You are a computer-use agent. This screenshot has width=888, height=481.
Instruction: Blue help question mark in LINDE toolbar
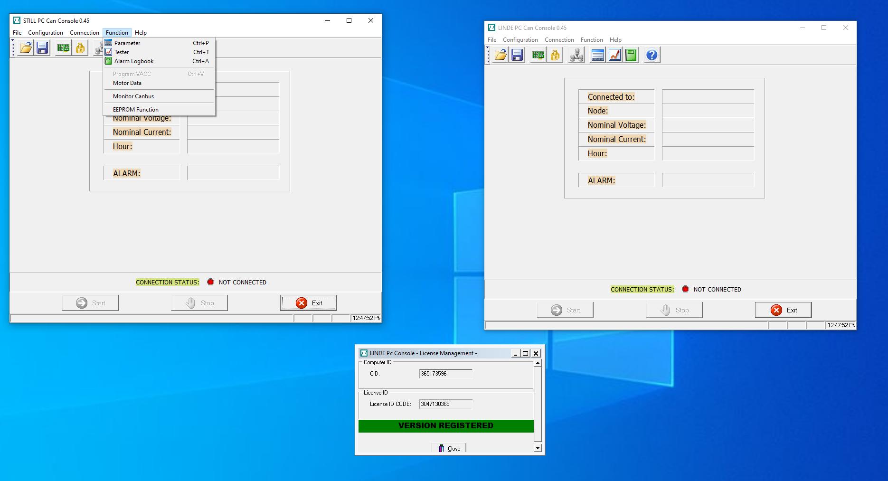(652, 55)
